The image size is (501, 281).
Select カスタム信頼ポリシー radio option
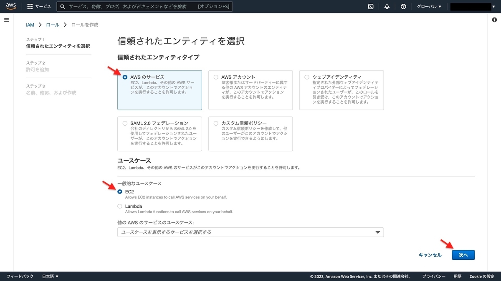point(216,123)
